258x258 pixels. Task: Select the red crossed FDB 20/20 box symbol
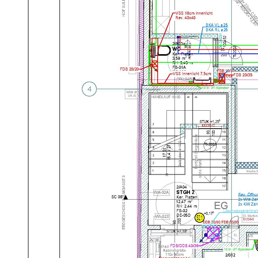(154, 64)
